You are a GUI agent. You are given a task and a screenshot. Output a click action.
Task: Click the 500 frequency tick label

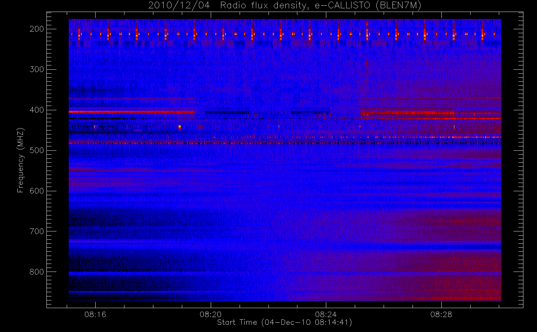tap(37, 150)
